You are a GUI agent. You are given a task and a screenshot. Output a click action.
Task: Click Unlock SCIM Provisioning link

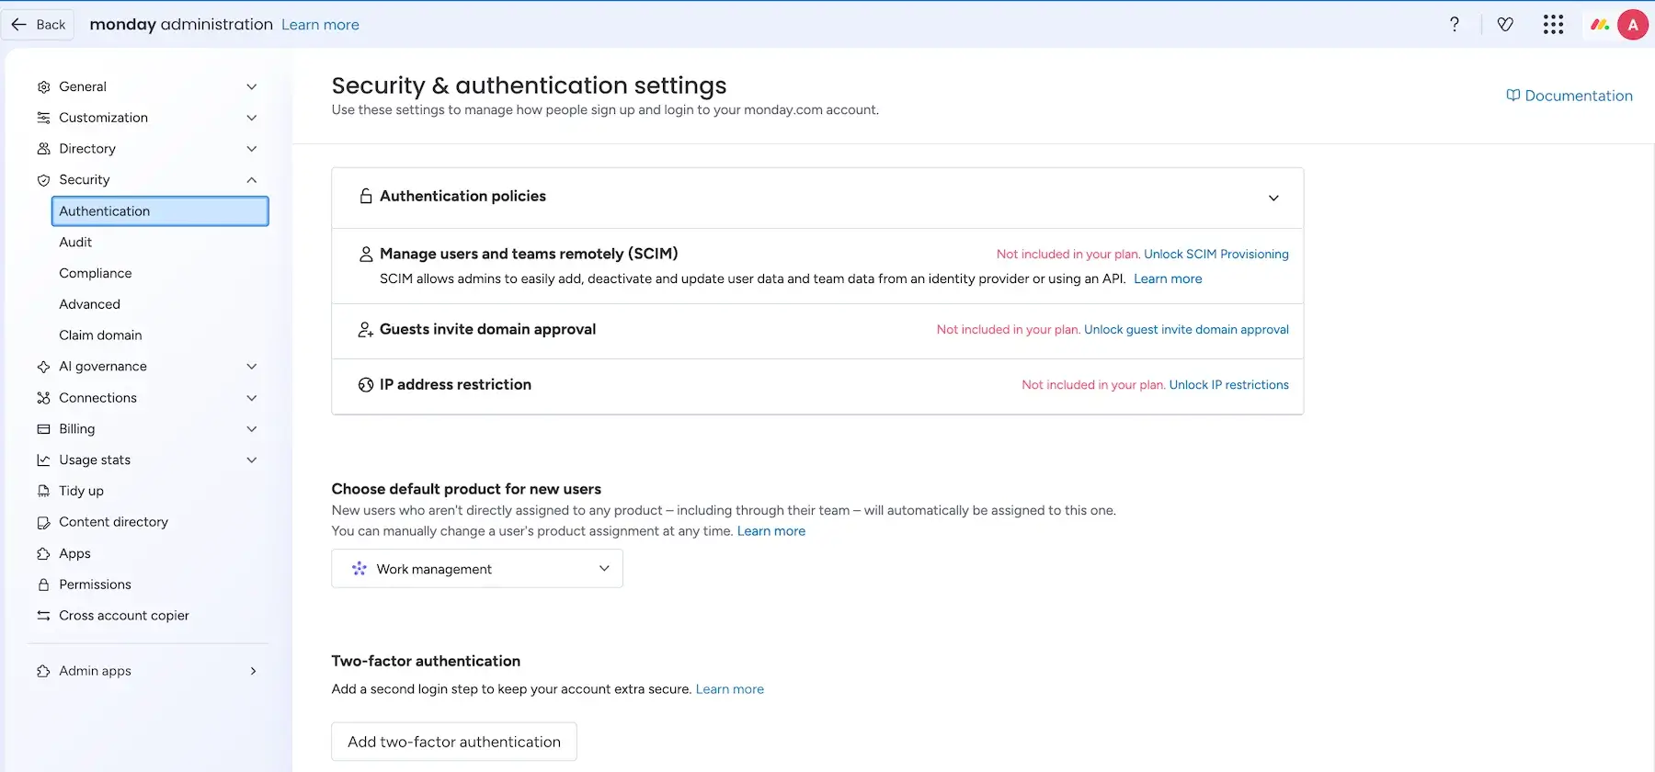[x=1216, y=255]
